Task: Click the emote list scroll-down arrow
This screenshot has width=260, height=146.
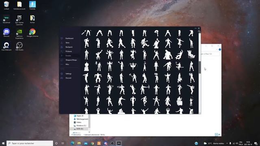Action: (199, 113)
